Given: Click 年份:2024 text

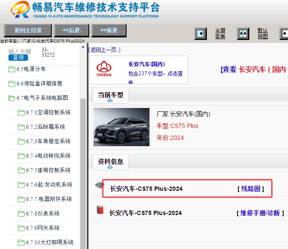Looking at the screenshot, I should pos(170,138).
